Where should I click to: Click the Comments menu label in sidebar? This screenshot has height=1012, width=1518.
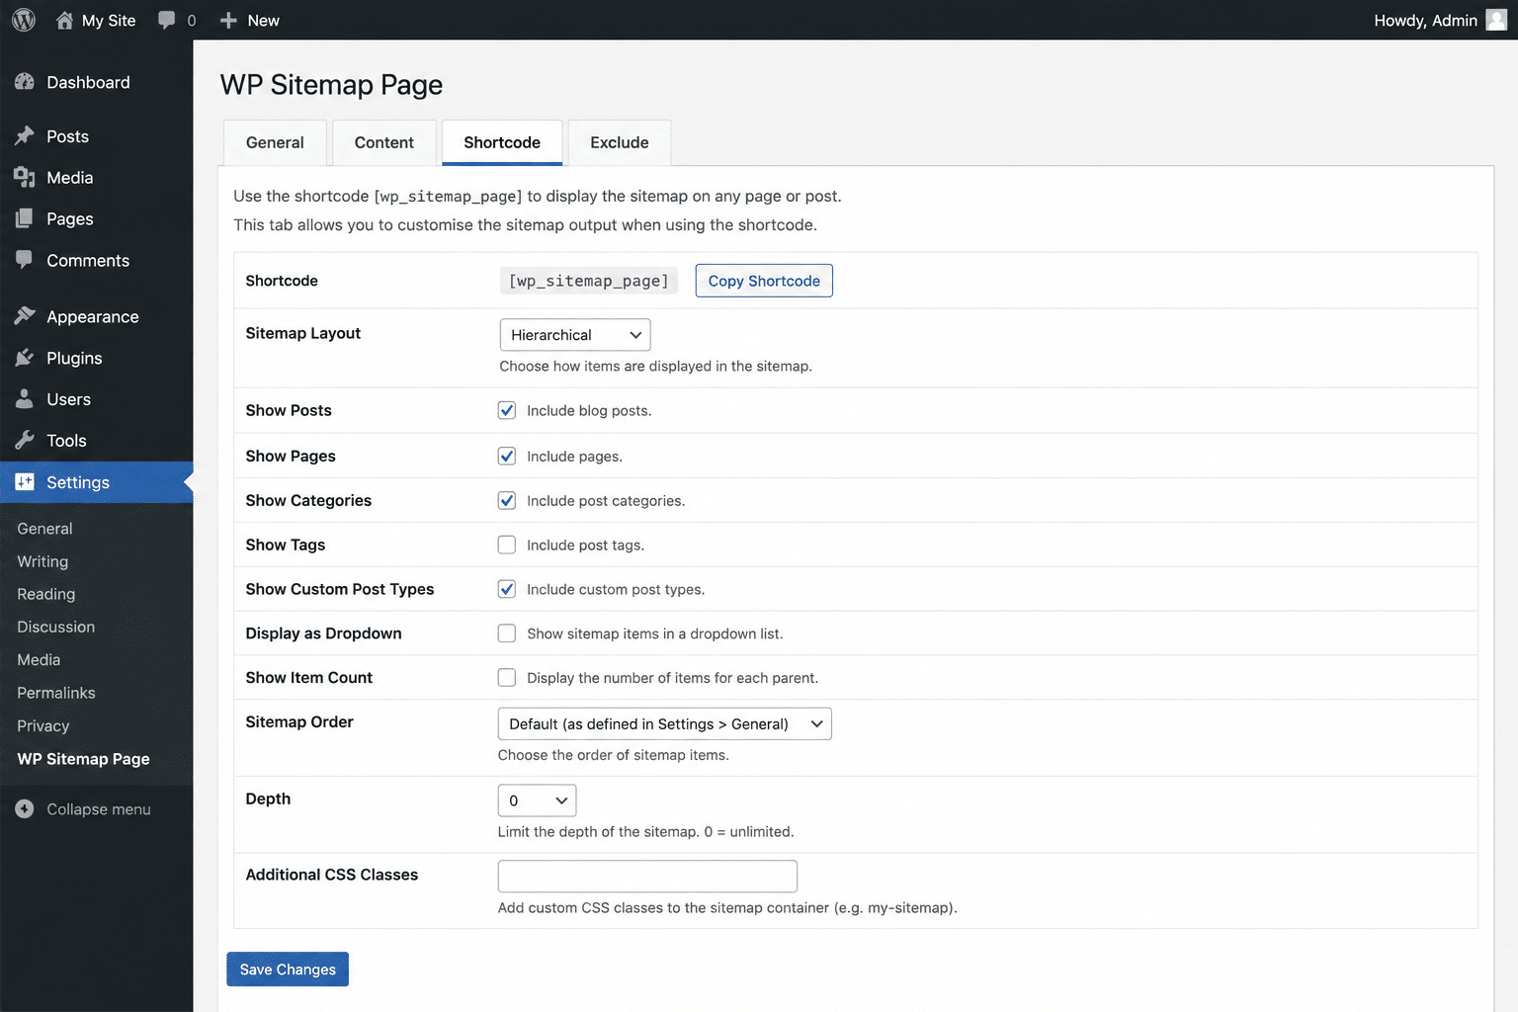[x=88, y=260]
